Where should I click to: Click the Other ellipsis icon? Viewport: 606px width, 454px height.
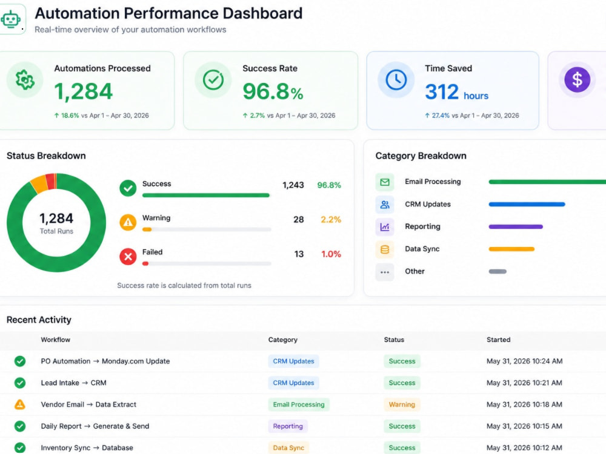pos(385,272)
